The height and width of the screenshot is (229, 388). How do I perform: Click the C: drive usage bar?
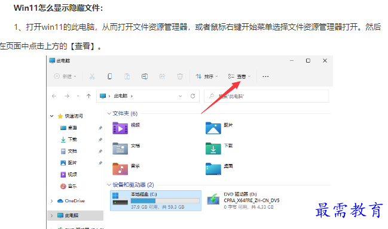click(165, 200)
